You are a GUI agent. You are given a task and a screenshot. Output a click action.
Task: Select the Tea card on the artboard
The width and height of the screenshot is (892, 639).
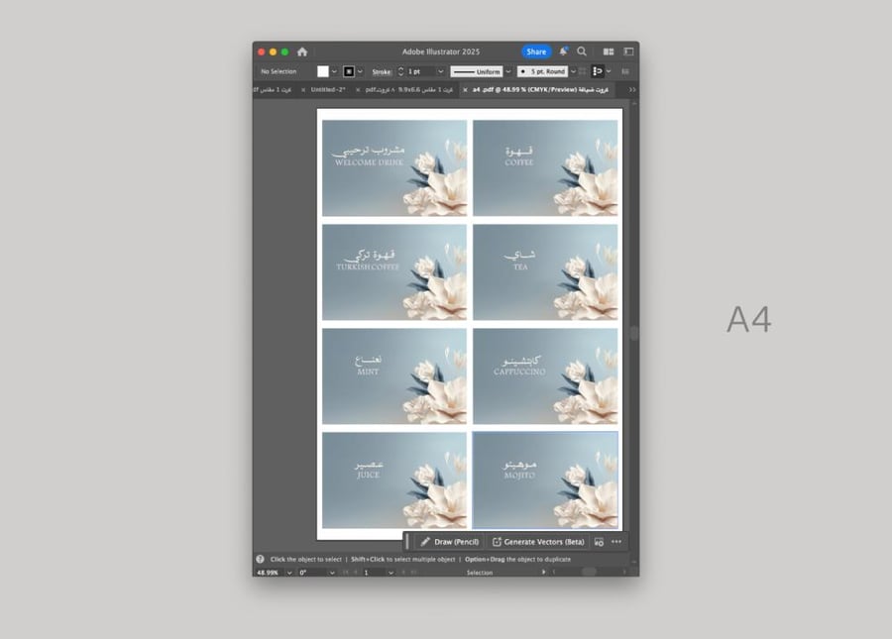coord(545,272)
